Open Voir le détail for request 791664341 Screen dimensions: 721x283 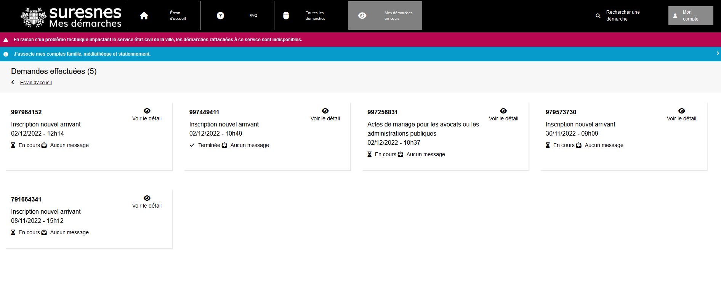147,206
